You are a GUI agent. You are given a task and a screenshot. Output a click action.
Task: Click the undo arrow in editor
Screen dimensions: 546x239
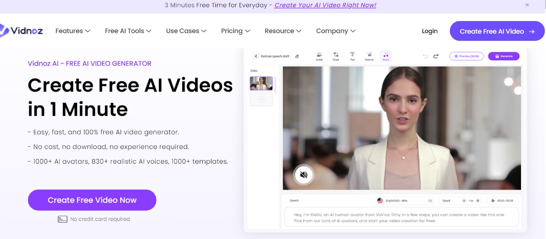(x=425, y=56)
